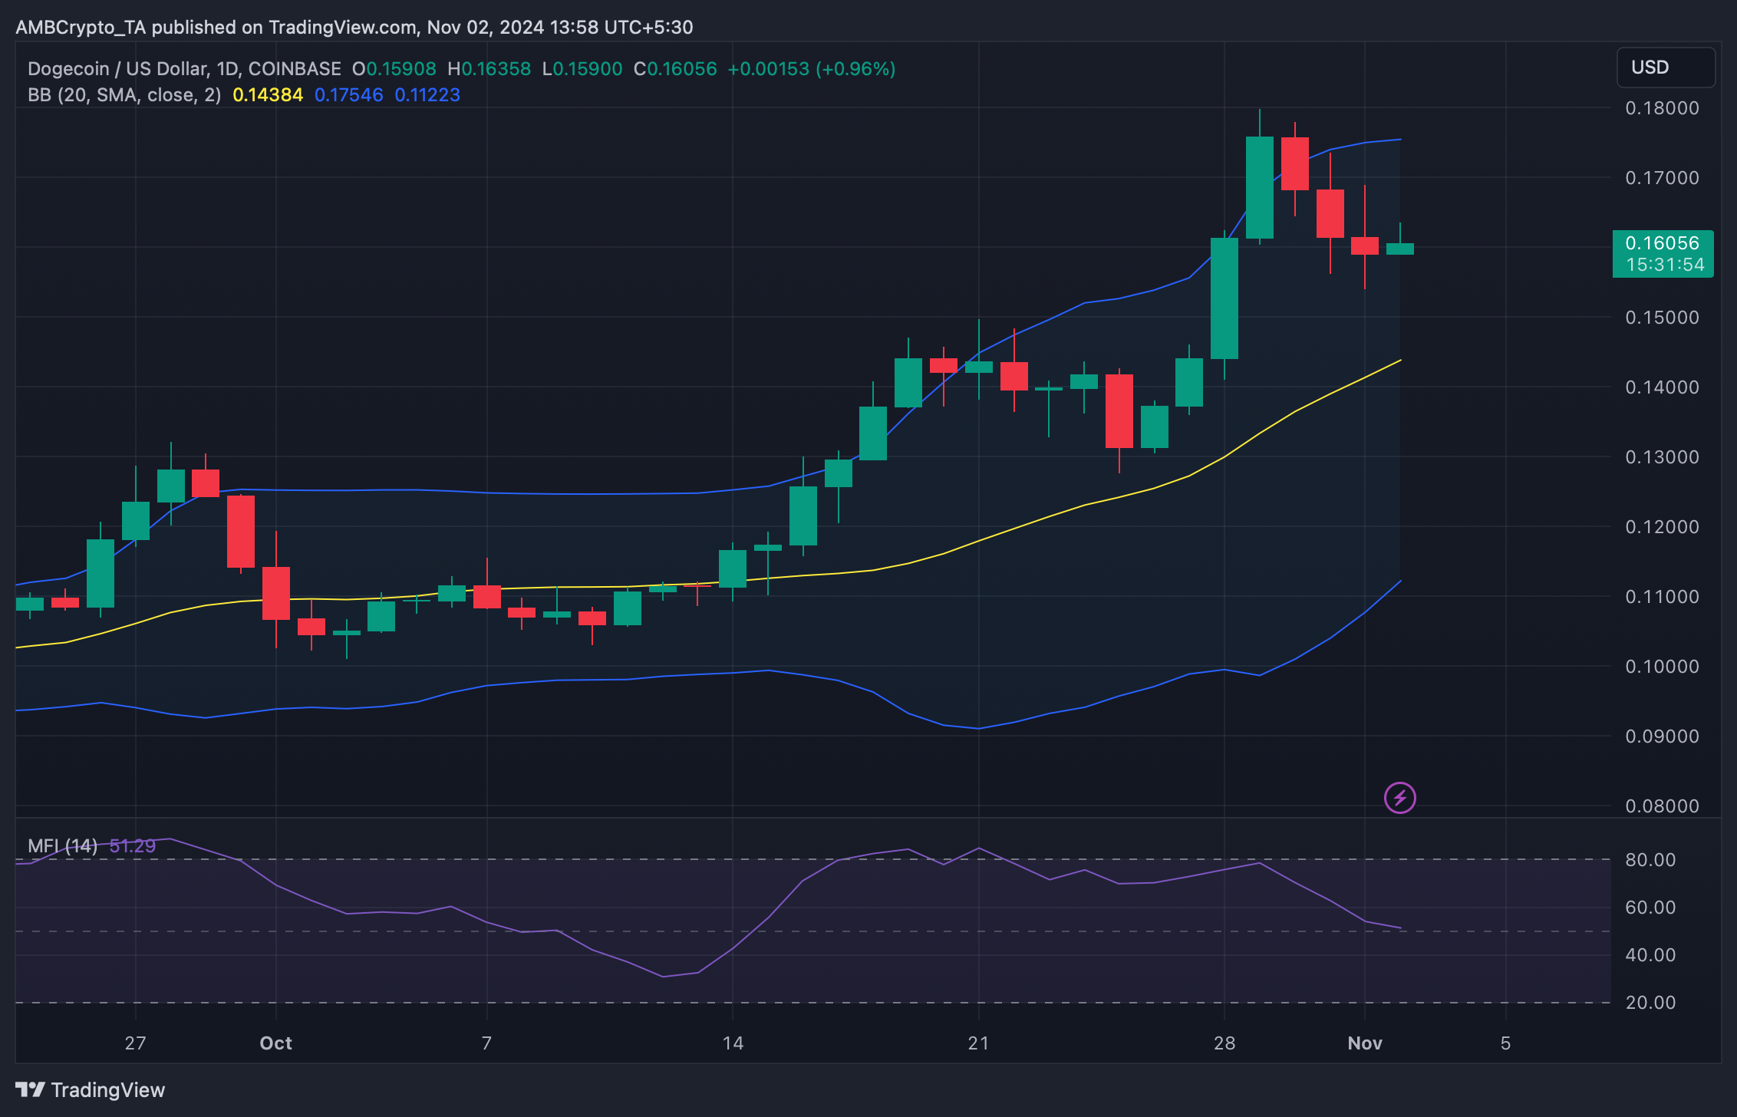
Task: Click the BB (20, SMA, close, 2) indicator label
Action: pos(124,95)
